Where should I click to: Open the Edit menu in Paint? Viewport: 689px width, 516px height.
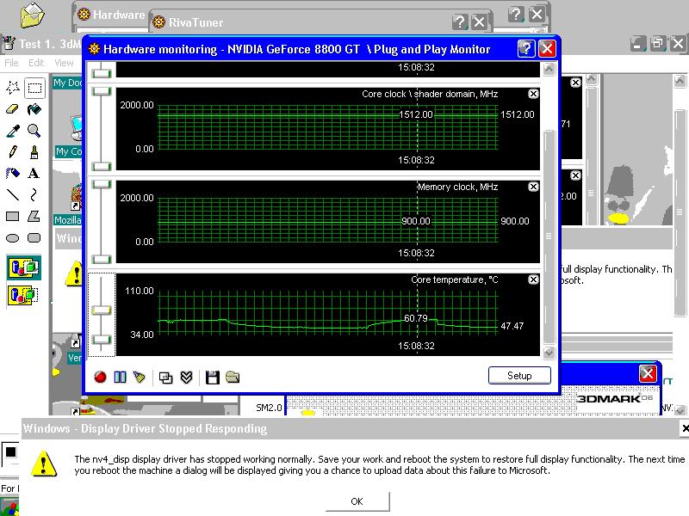tap(36, 63)
